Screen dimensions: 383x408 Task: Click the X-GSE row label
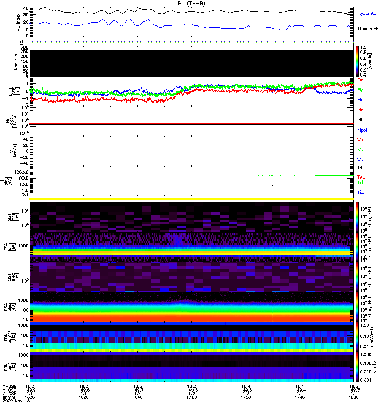9,387
